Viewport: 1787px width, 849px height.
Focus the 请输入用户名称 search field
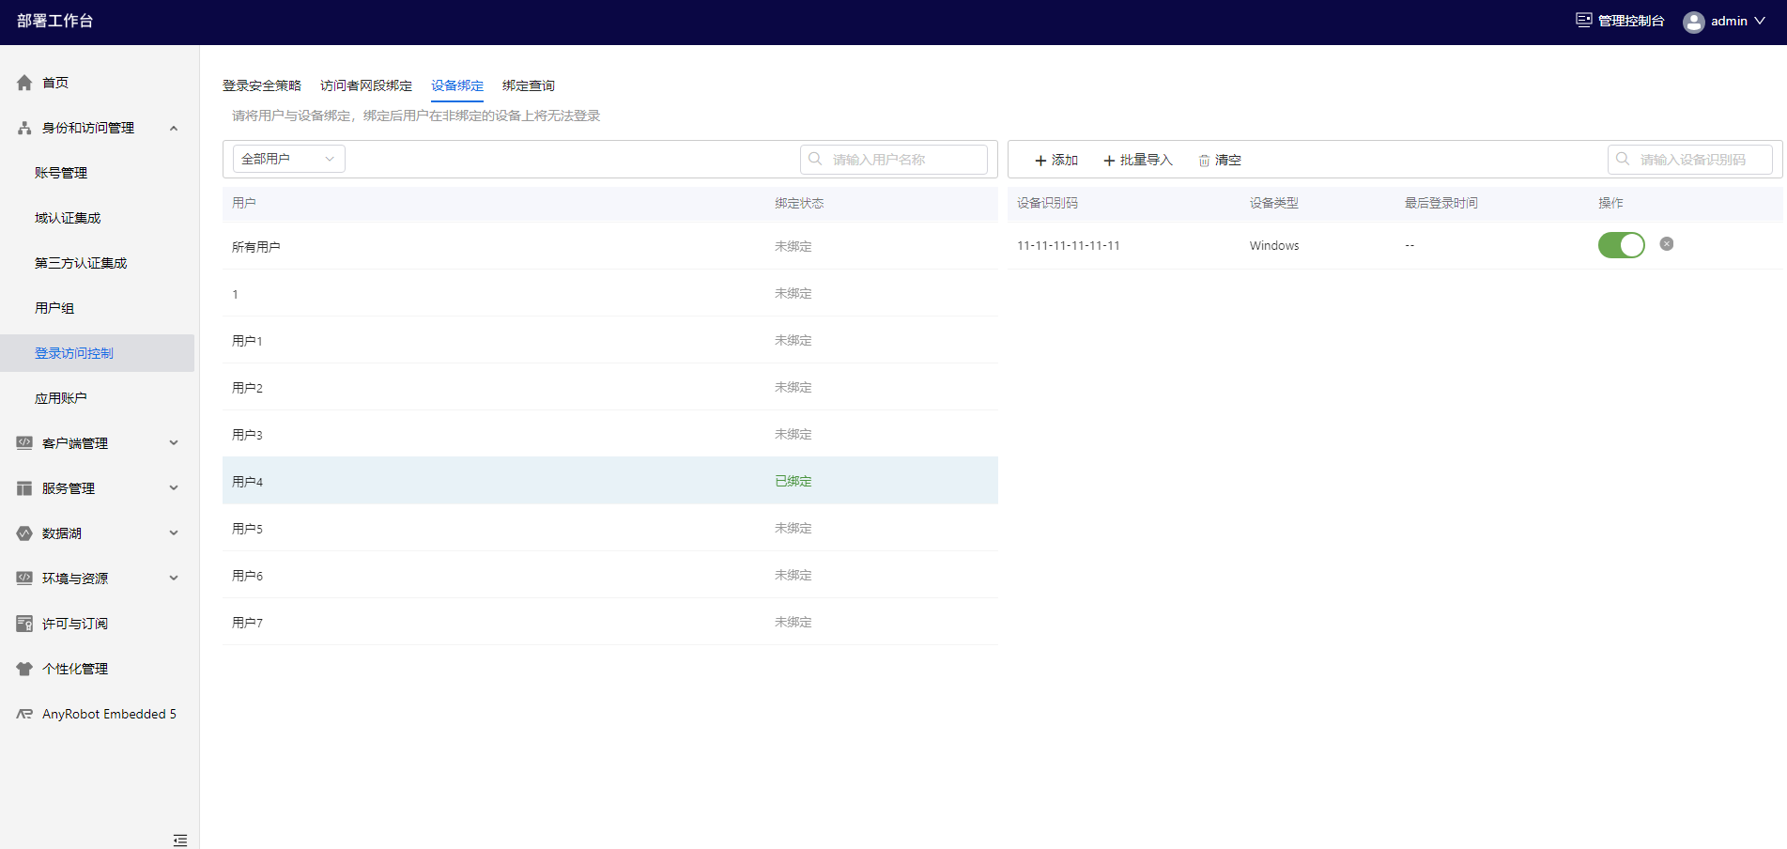coord(894,159)
